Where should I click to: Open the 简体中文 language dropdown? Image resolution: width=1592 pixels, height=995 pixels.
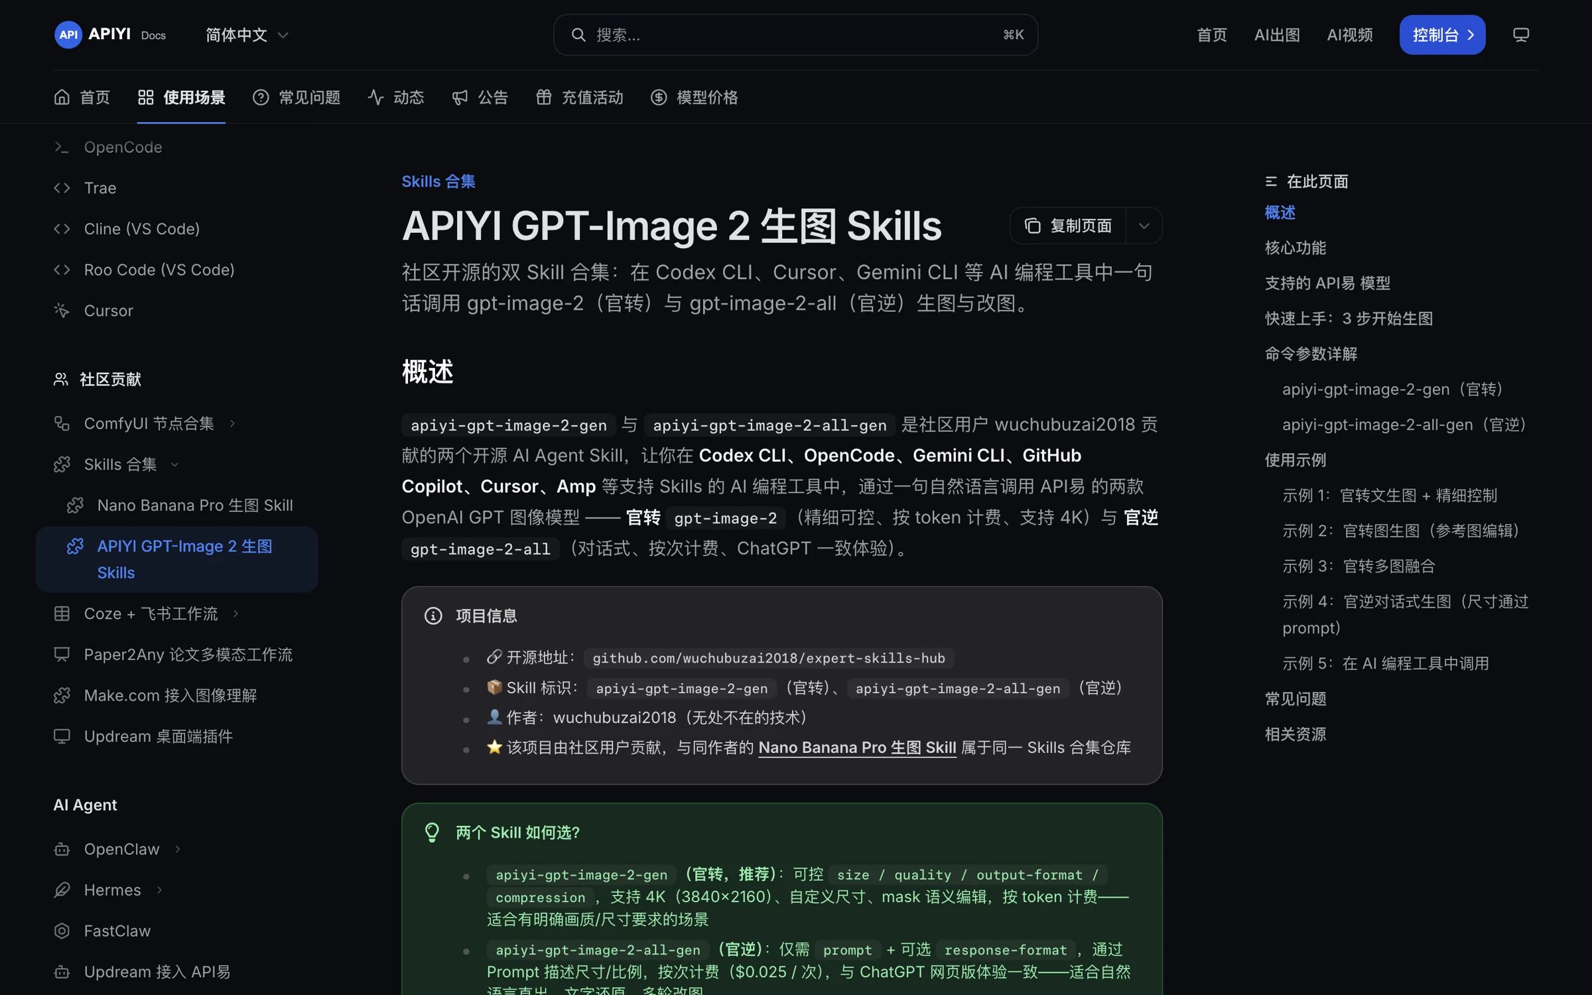pos(247,34)
